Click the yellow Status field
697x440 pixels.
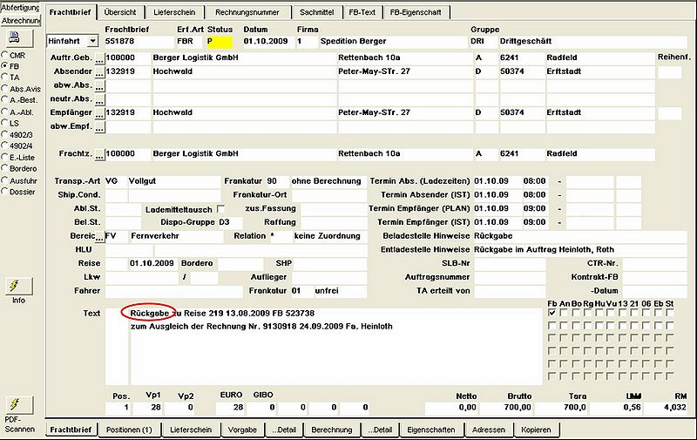point(220,41)
